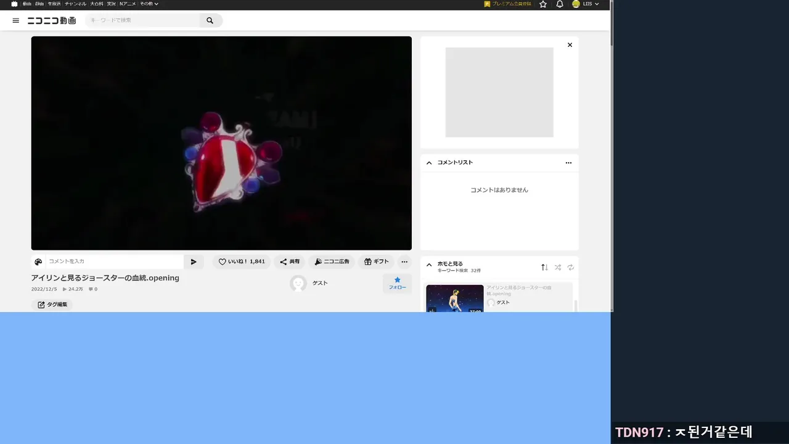Viewport: 789px width, 444px height.
Task: Click the ニコニコ動画 logo
Action: 52,20
